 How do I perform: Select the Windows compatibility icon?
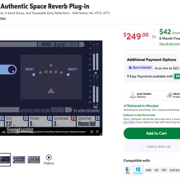point(138,170)
